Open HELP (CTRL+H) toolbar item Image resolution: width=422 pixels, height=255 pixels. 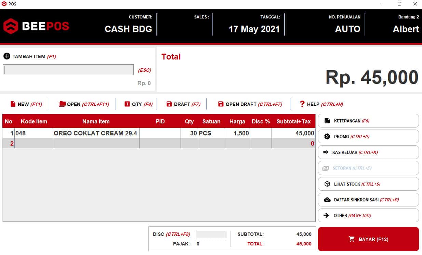321,104
